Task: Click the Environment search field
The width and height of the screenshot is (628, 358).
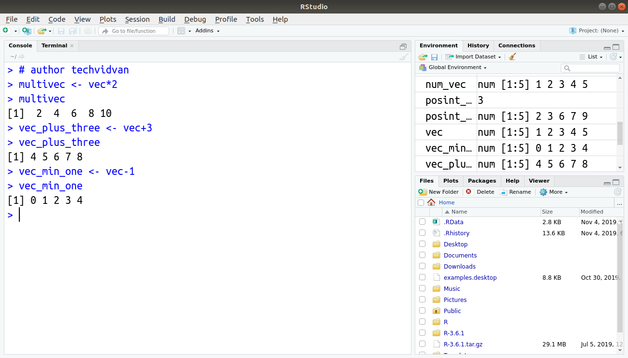Action: pos(590,68)
